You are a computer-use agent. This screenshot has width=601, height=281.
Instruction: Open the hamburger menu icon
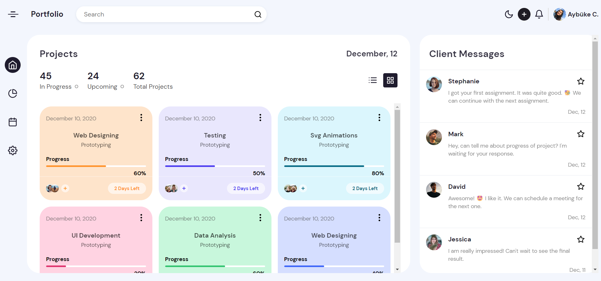[x=13, y=14]
